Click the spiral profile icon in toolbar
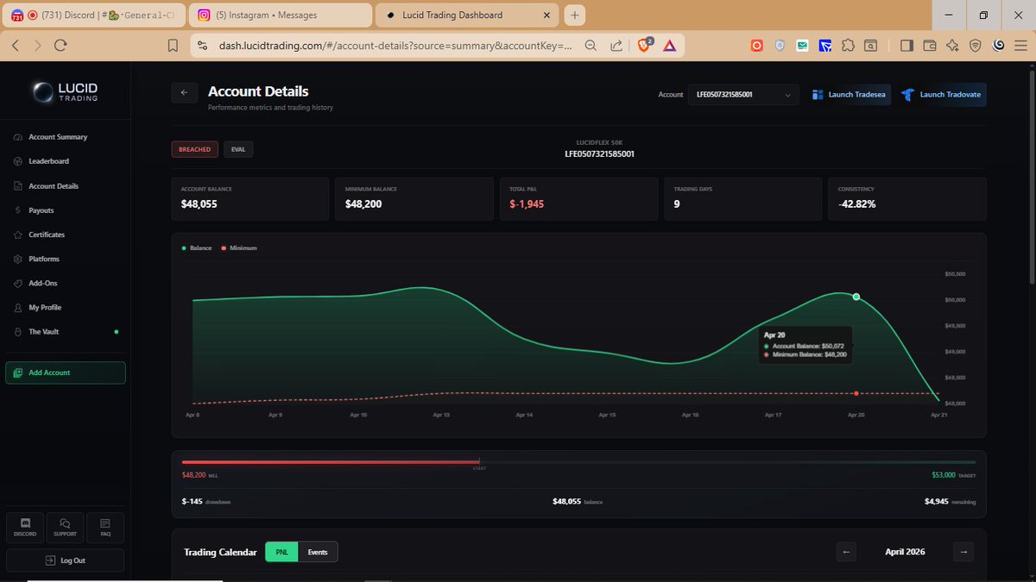1036x582 pixels. 998,46
